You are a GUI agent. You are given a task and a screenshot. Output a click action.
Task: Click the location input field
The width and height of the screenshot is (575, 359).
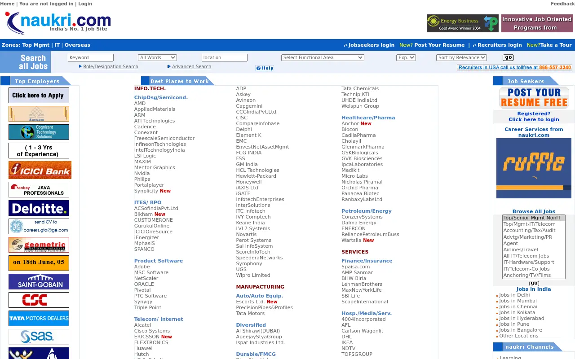225,57
